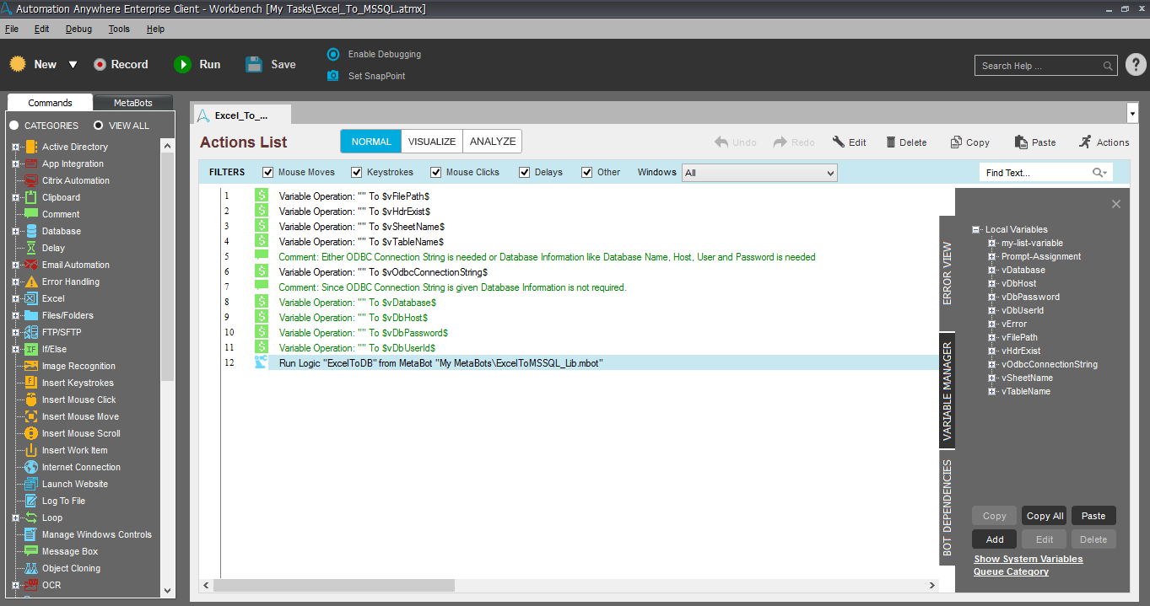Viewport: 1150px width, 606px height.
Task: Open the New button dropdown arrow
Action: click(73, 65)
